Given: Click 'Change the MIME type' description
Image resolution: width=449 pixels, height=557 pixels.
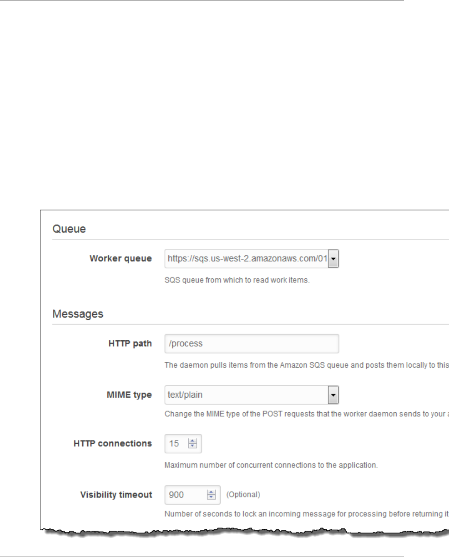Looking at the screenshot, I should click(x=307, y=414).
